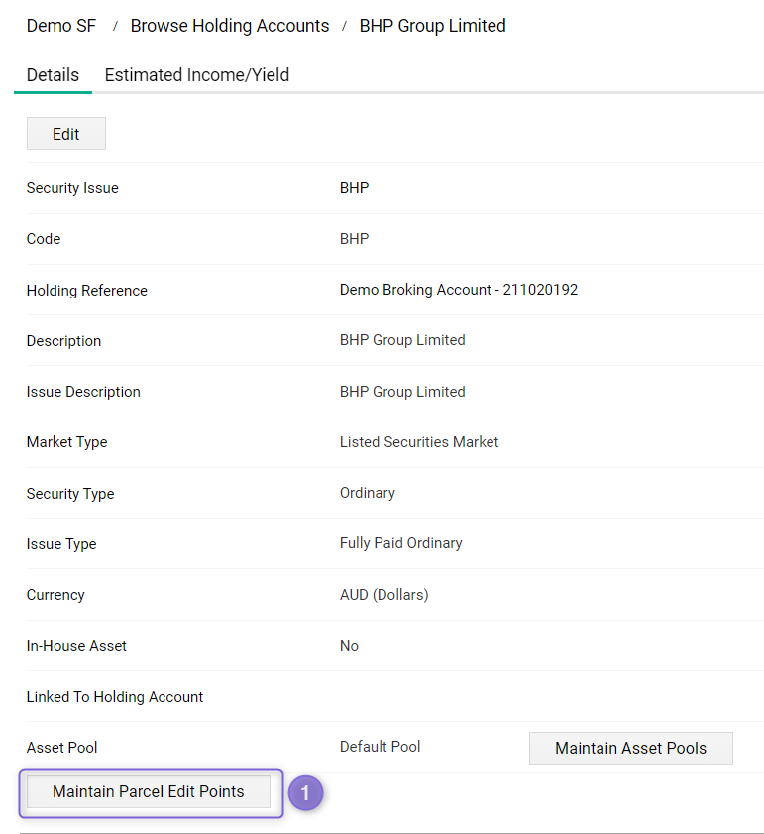Click the Security Issue label

click(x=72, y=188)
